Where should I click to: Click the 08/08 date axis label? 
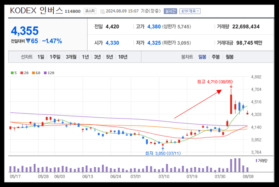[248, 176]
